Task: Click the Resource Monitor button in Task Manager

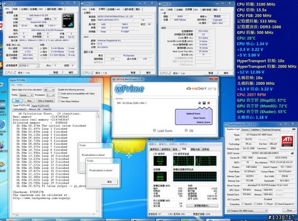Action: [202, 206]
